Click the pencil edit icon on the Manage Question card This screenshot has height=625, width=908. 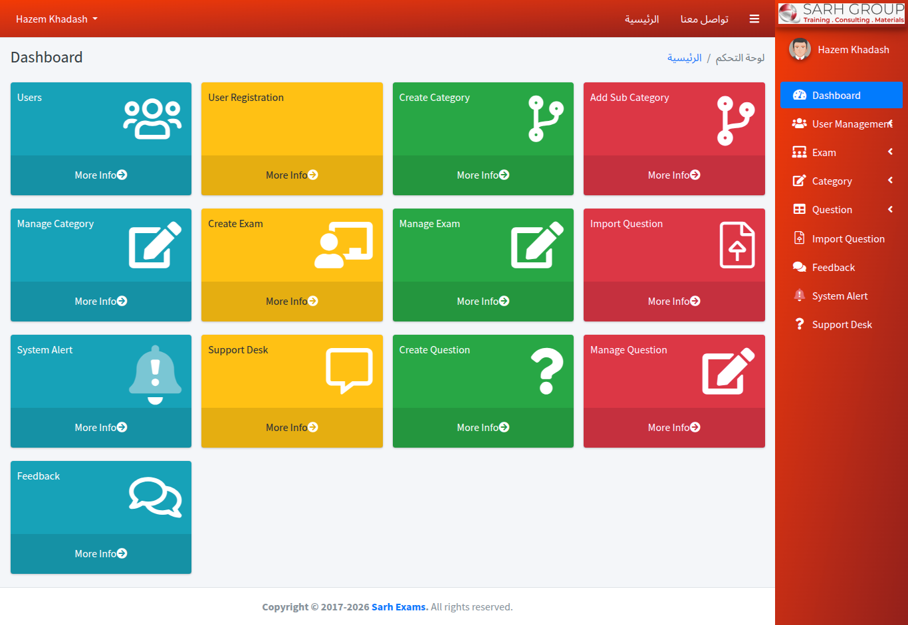pyautogui.click(x=729, y=371)
